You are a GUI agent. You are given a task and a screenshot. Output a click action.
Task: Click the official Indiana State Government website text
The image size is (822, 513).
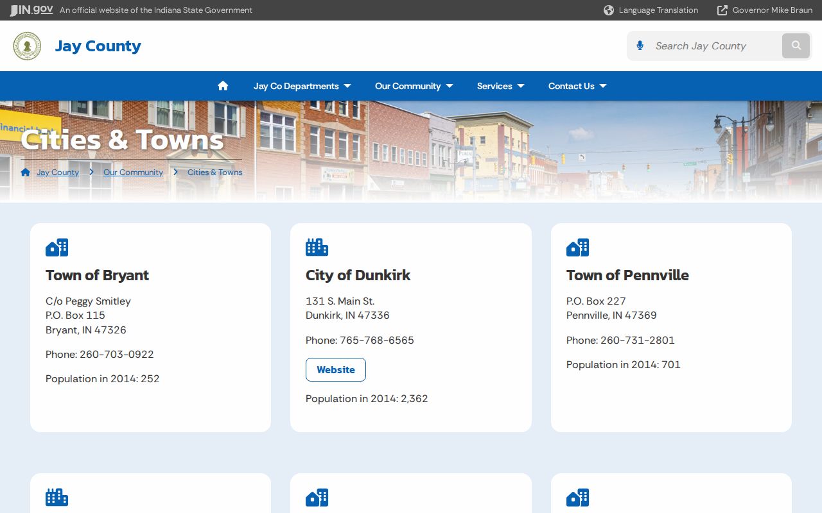tap(156, 10)
